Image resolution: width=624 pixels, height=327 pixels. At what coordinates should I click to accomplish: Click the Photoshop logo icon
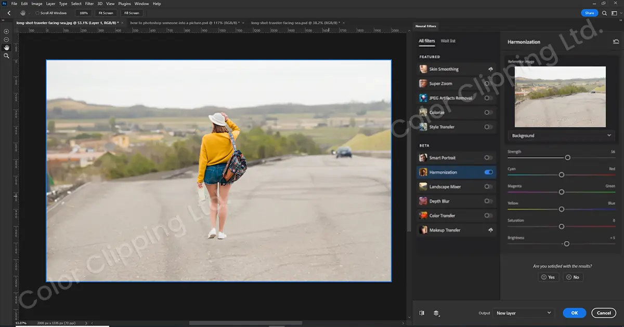tap(5, 4)
